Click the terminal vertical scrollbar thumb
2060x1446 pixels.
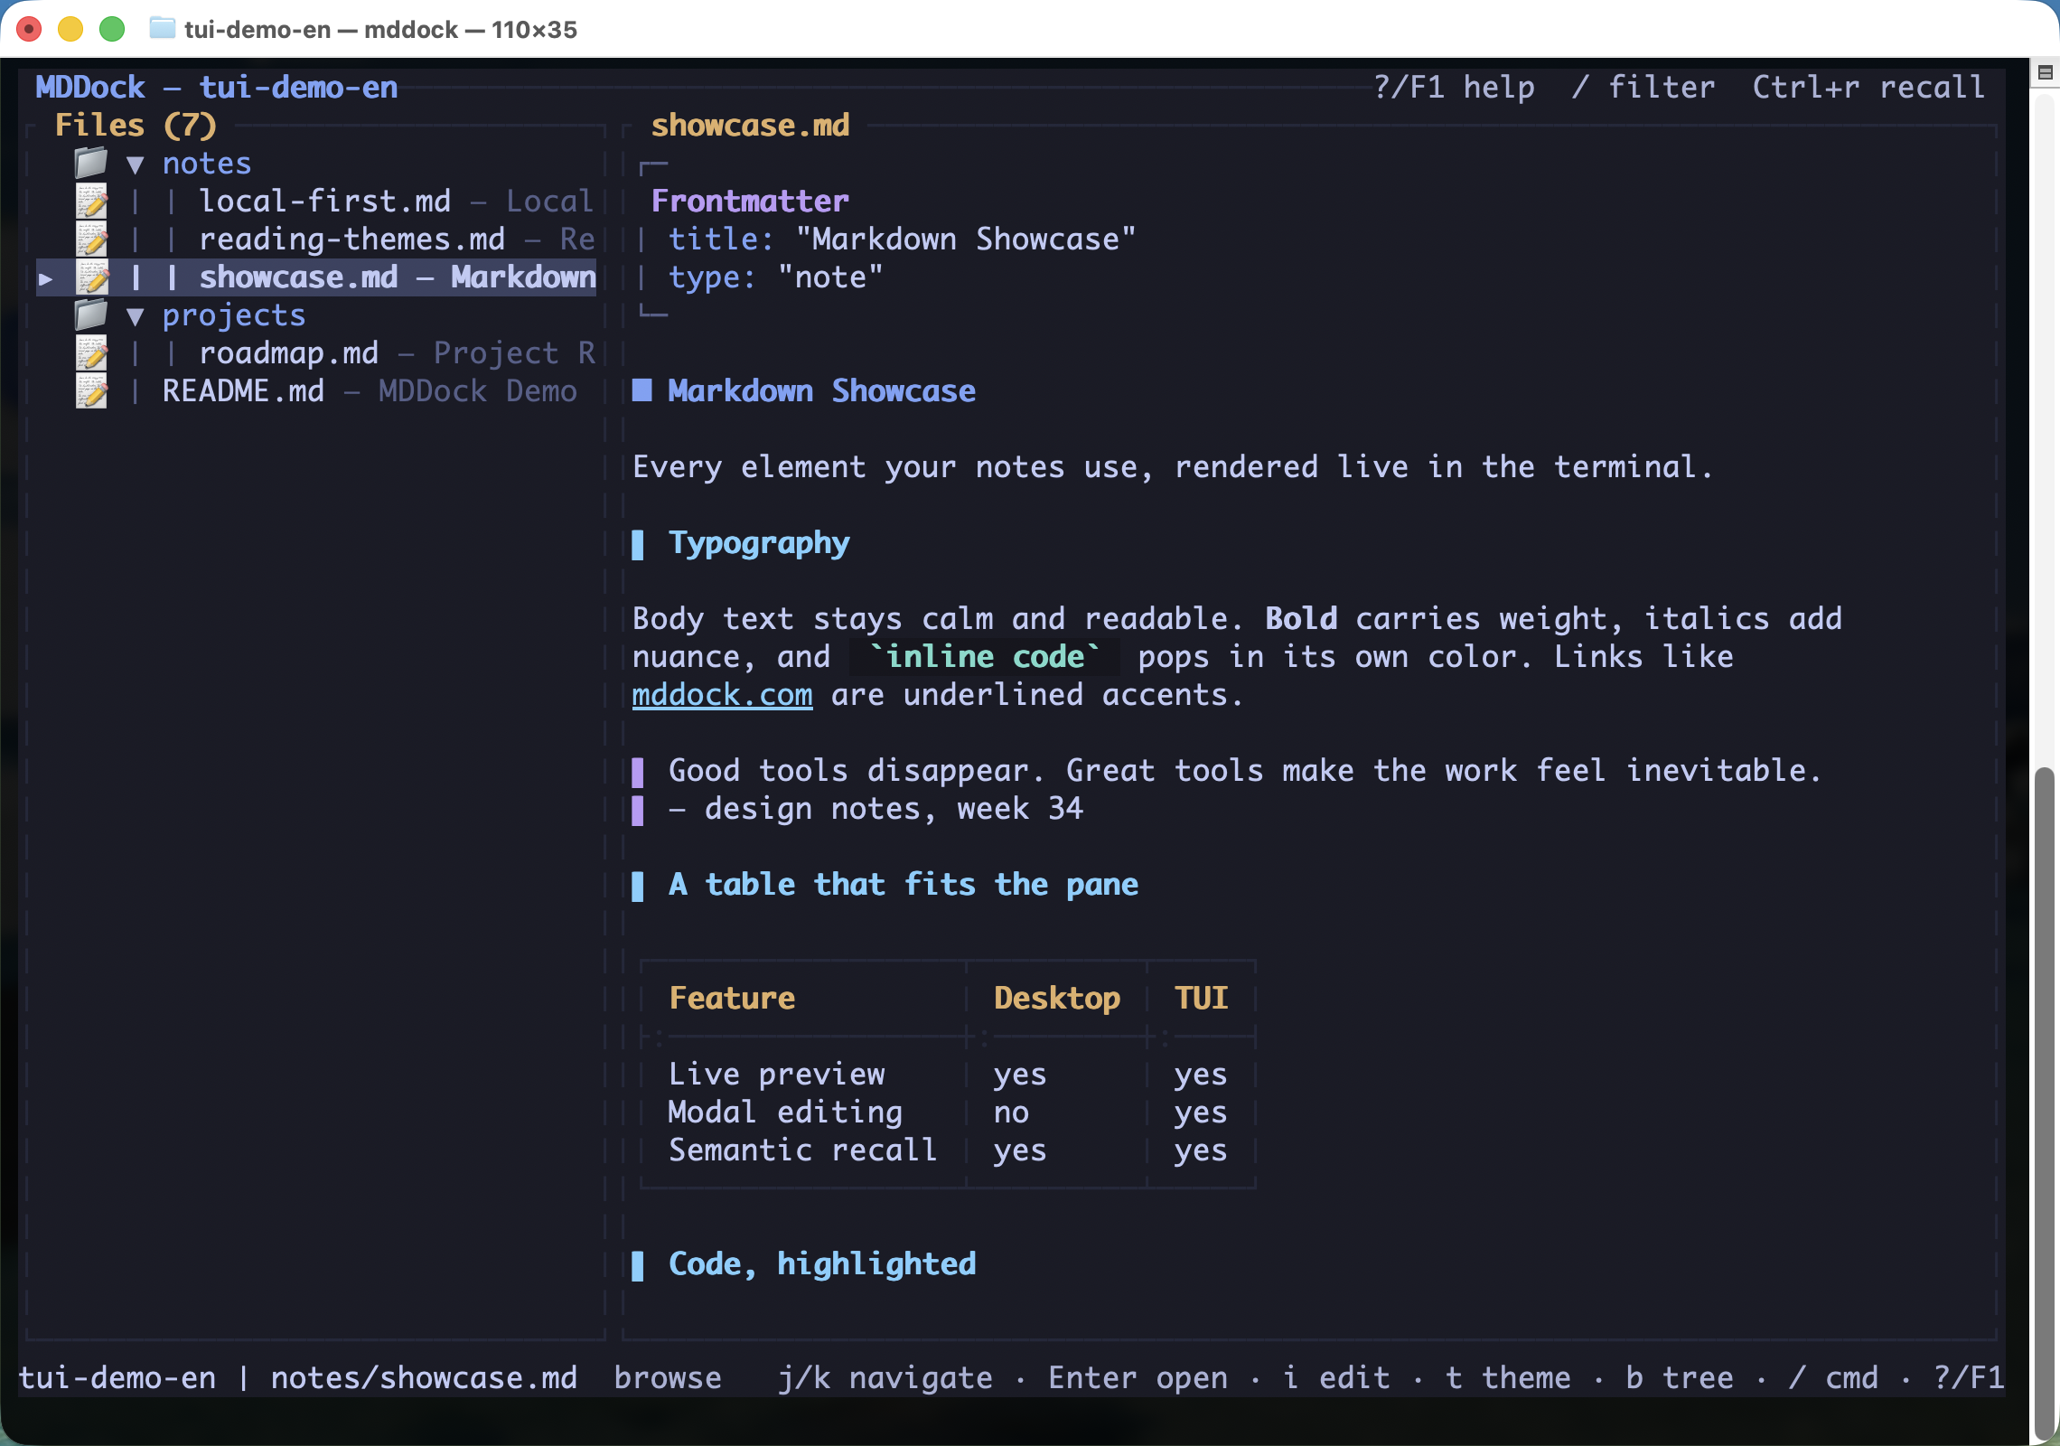(2045, 1103)
